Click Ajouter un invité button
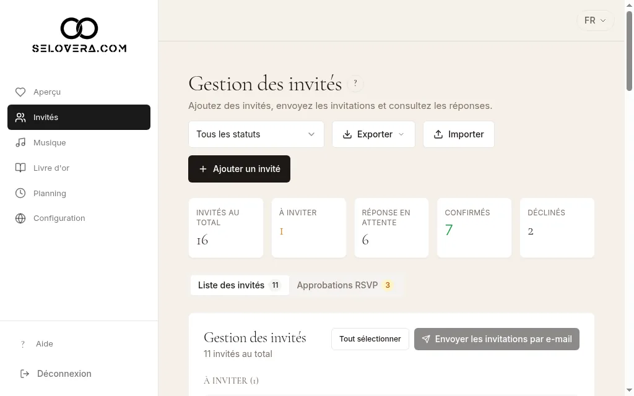This screenshot has height=396, width=634. (239, 169)
